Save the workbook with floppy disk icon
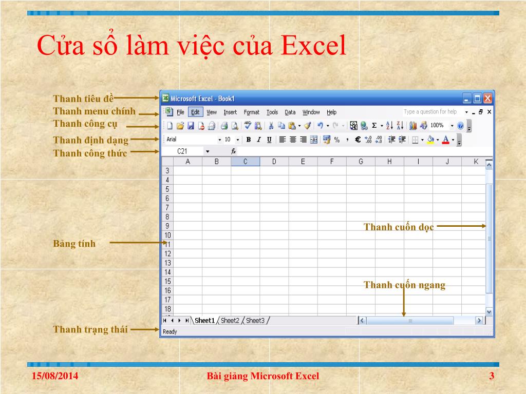 tap(191, 126)
